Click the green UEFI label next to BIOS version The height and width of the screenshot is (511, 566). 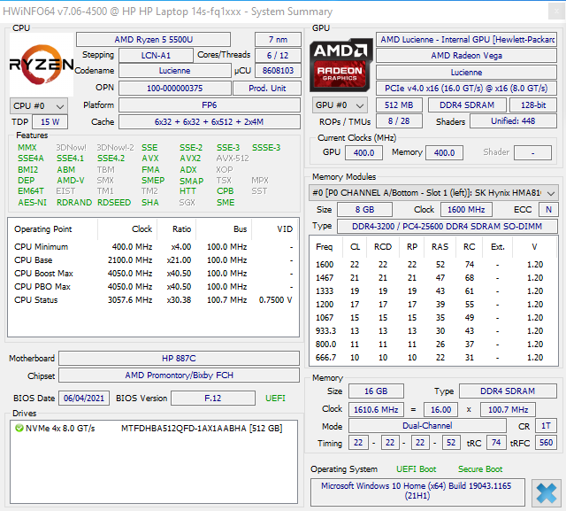pos(275,399)
